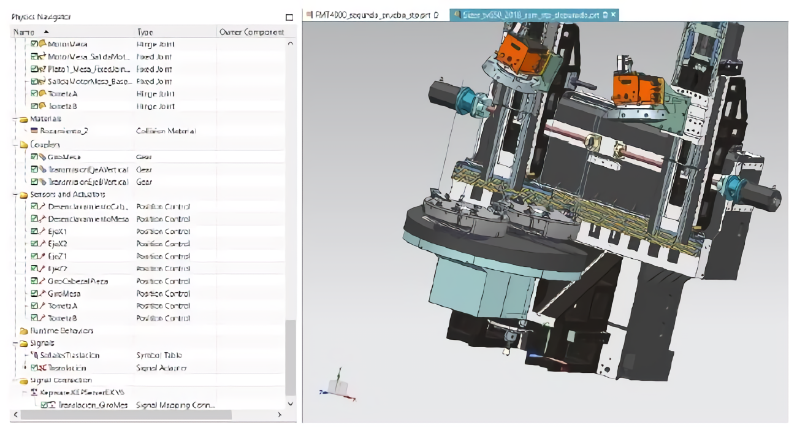Click the Rozamiento_2 collision material icon
Image resolution: width=797 pixels, height=433 pixels.
(34, 131)
